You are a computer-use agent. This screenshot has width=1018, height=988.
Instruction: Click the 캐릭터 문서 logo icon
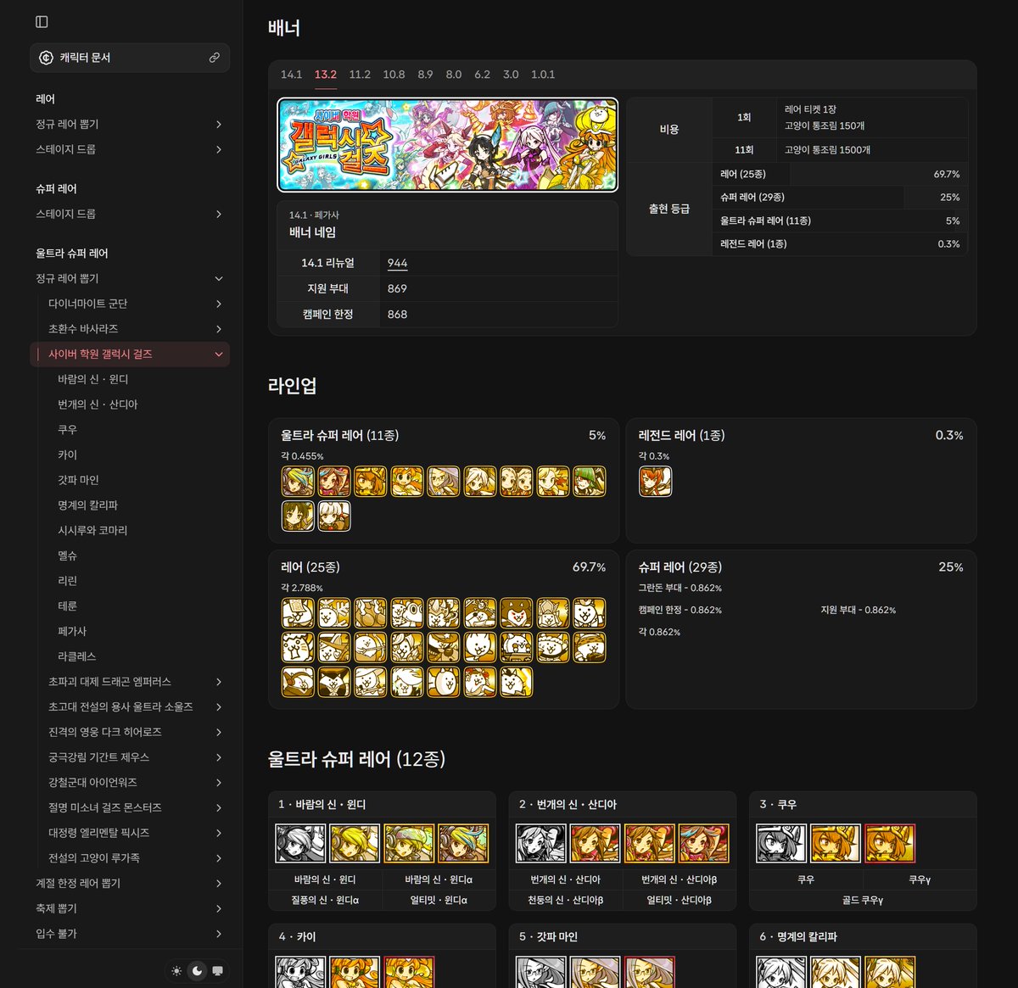tap(47, 58)
